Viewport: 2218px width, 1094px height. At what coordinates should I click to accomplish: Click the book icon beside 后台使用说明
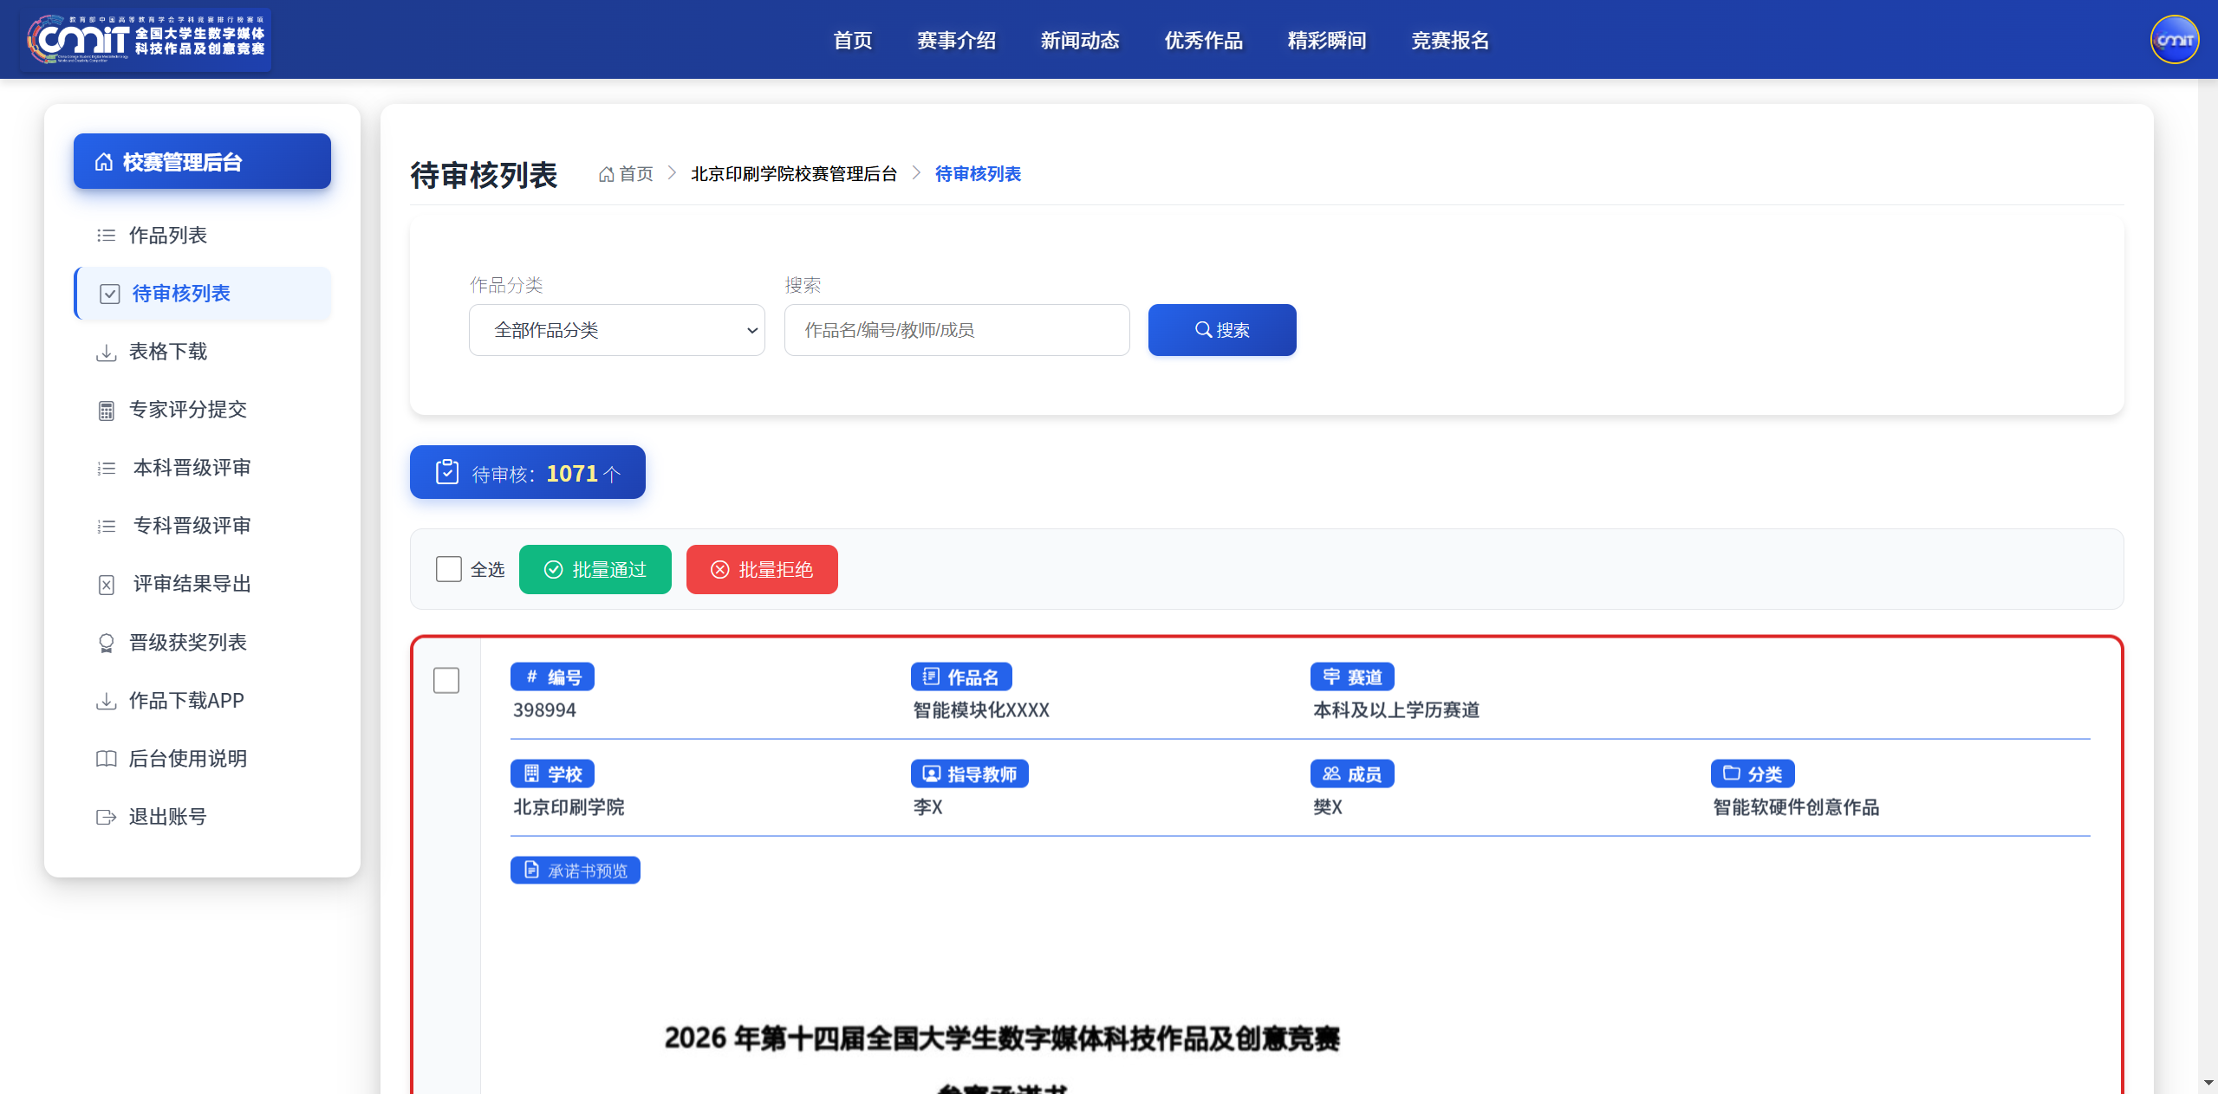[x=106, y=759]
